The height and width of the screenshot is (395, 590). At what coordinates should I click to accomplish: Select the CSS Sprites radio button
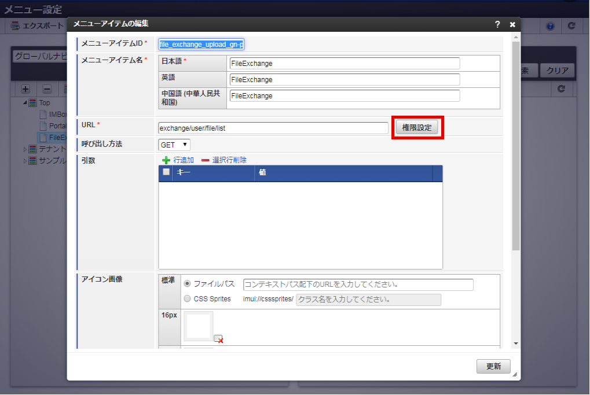[x=187, y=298]
